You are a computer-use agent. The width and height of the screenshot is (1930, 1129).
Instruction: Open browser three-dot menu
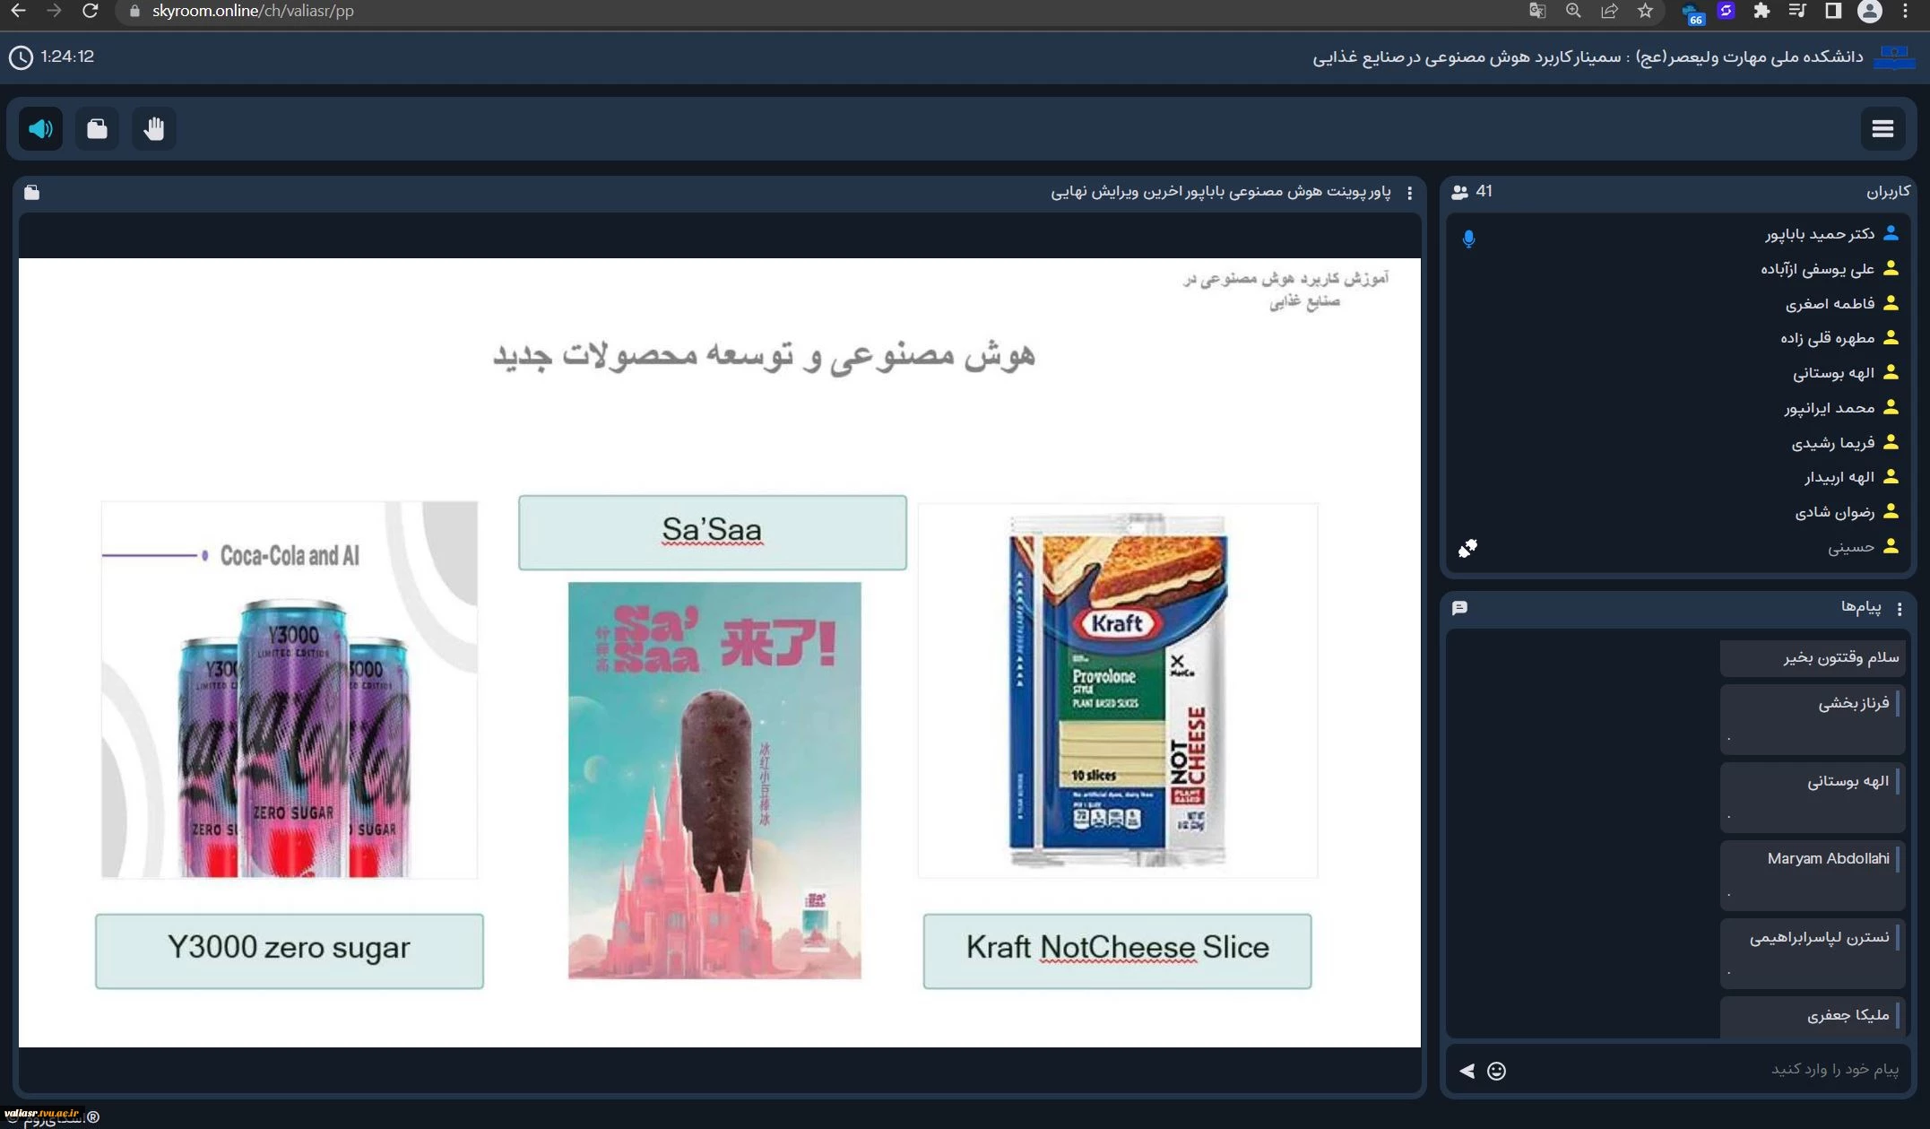(x=1906, y=11)
